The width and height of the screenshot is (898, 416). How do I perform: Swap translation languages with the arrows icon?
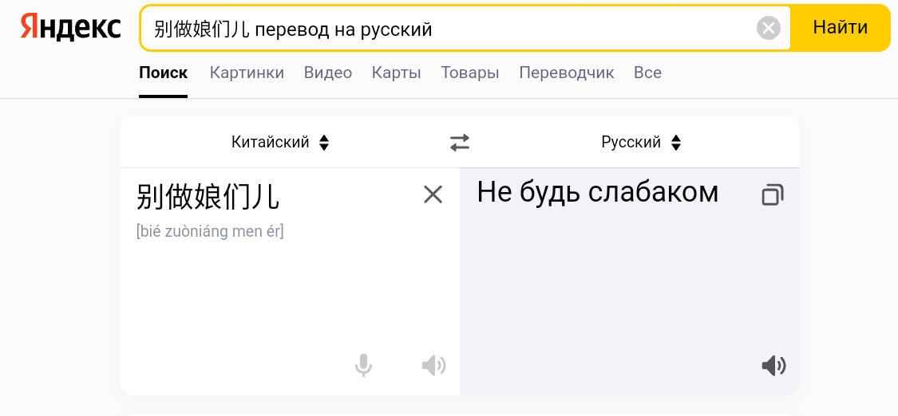click(459, 143)
